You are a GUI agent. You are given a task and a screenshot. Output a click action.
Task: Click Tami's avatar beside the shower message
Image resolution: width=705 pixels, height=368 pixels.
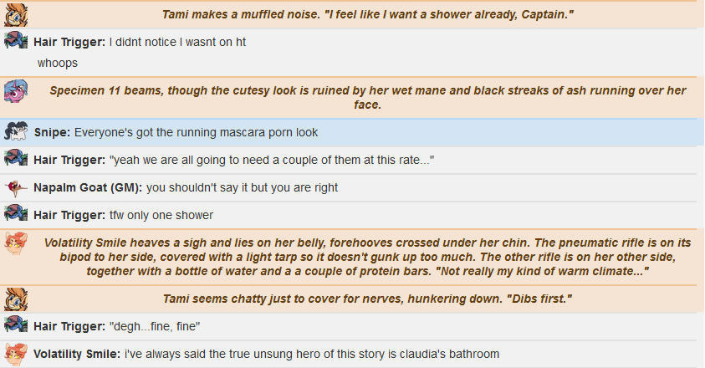[16, 14]
